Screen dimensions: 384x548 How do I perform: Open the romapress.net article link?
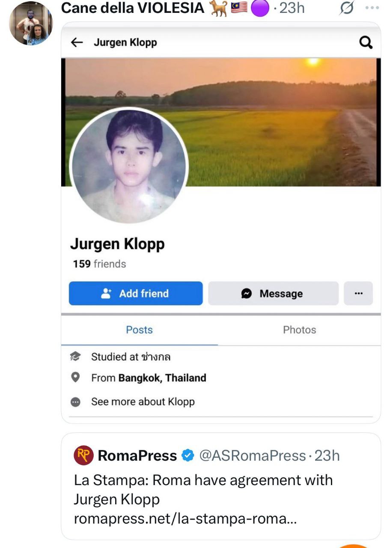coord(185,518)
